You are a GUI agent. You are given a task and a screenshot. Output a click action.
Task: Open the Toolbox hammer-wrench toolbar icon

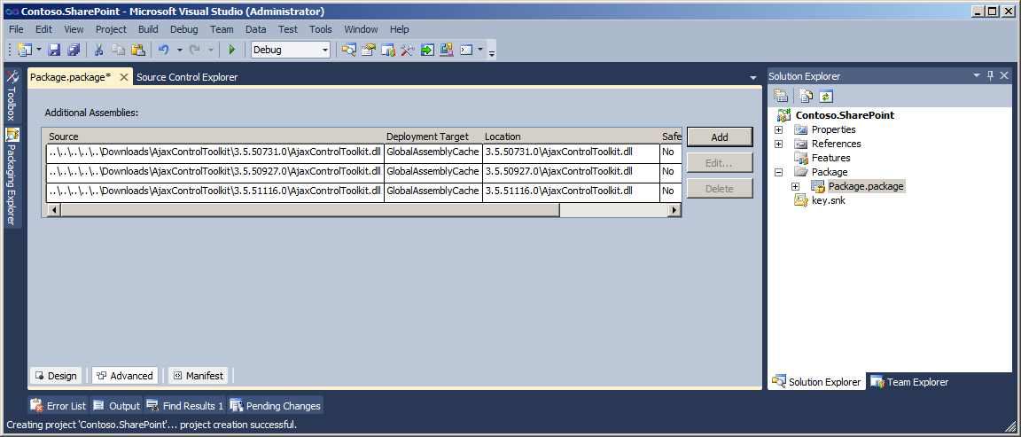(408, 50)
